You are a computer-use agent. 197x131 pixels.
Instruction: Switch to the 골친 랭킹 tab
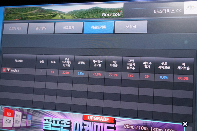tap(41, 28)
